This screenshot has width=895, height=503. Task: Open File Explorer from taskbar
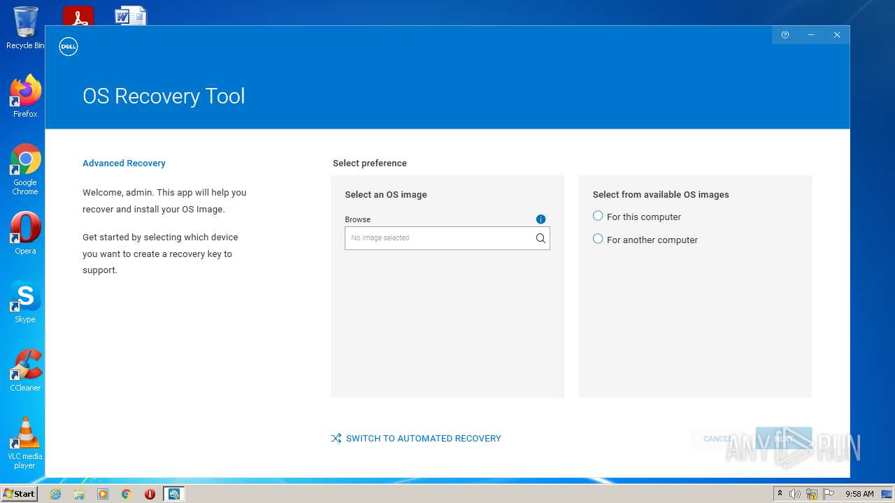(79, 494)
